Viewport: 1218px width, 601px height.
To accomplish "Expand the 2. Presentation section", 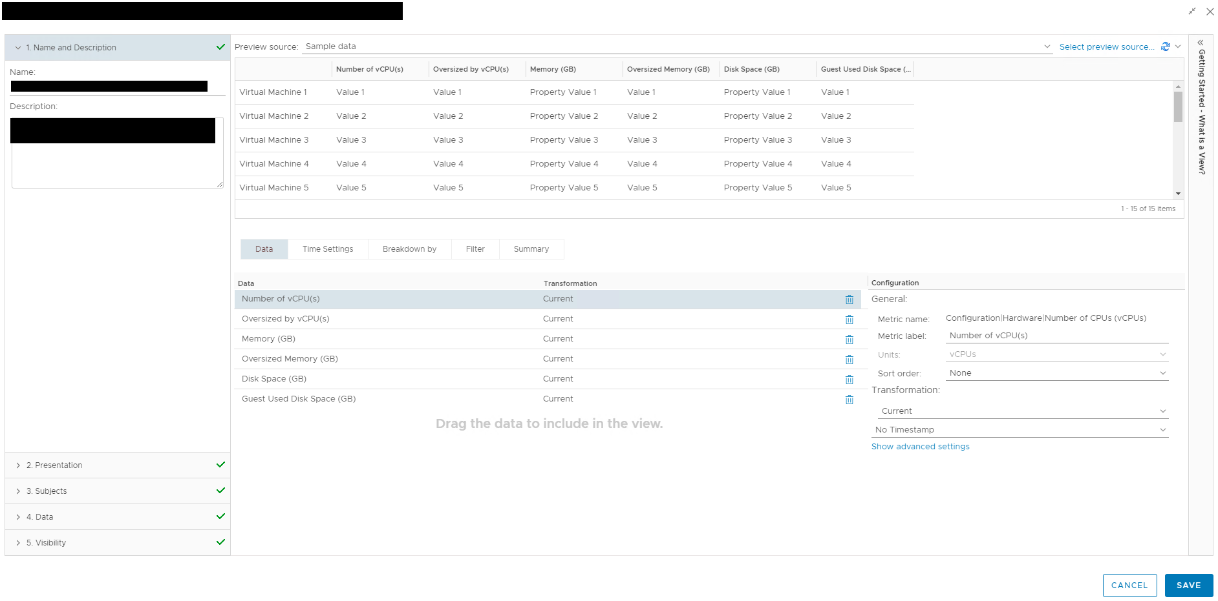I will 58,465.
